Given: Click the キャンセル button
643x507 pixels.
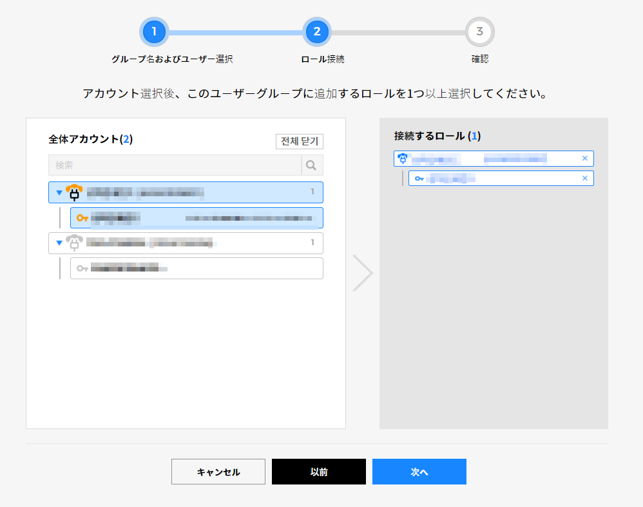Looking at the screenshot, I should (x=218, y=472).
